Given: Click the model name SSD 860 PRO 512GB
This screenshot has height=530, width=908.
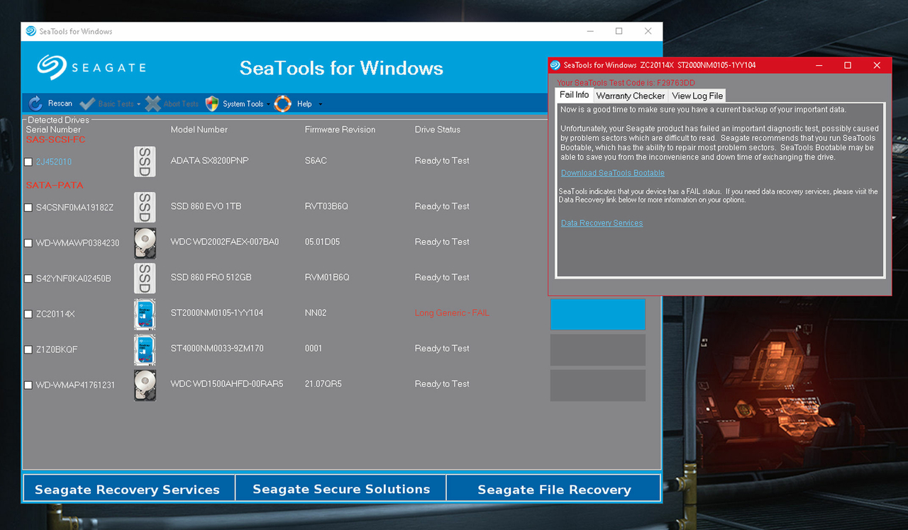Looking at the screenshot, I should tap(211, 277).
